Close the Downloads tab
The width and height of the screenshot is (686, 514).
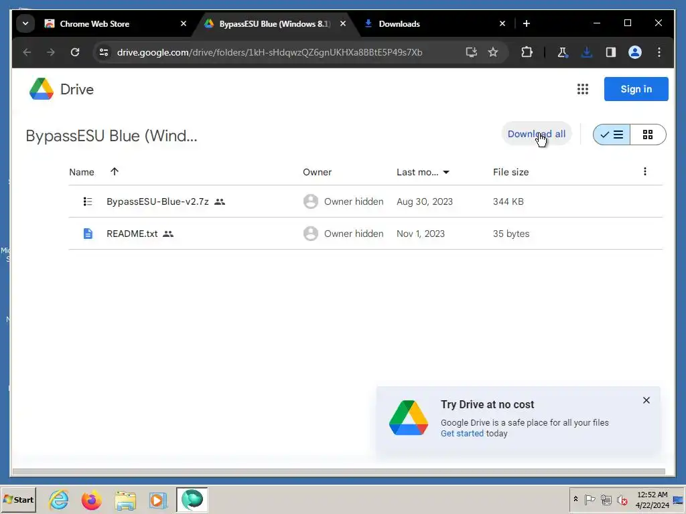502,23
